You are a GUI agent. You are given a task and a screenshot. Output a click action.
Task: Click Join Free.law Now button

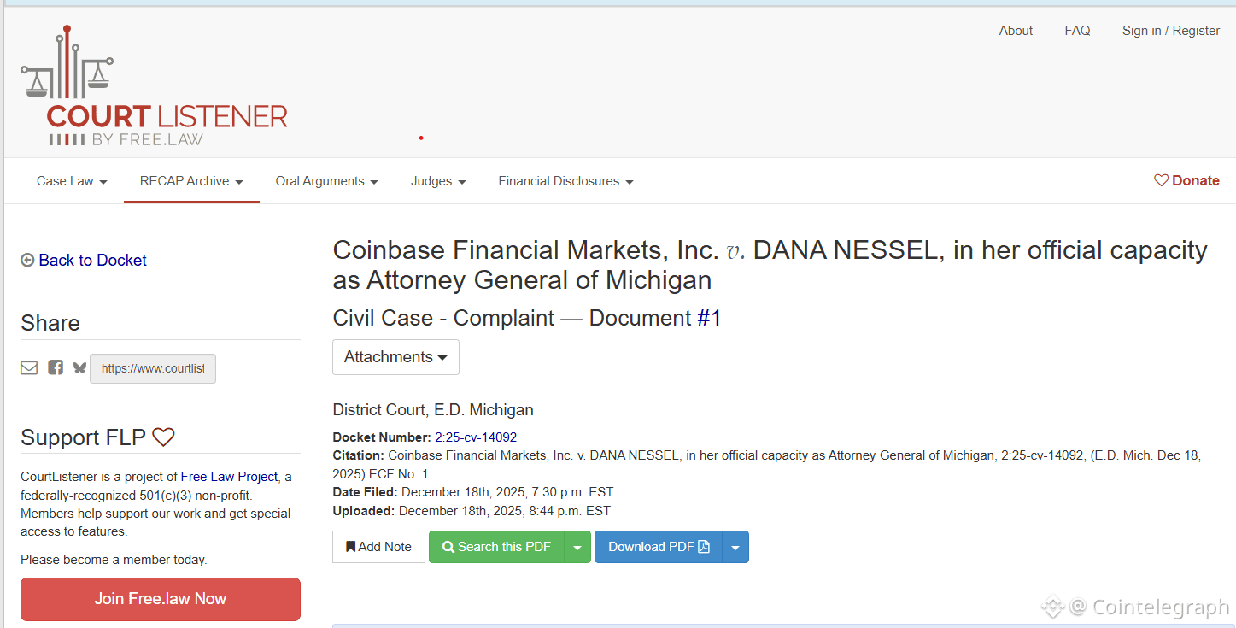pos(161,599)
